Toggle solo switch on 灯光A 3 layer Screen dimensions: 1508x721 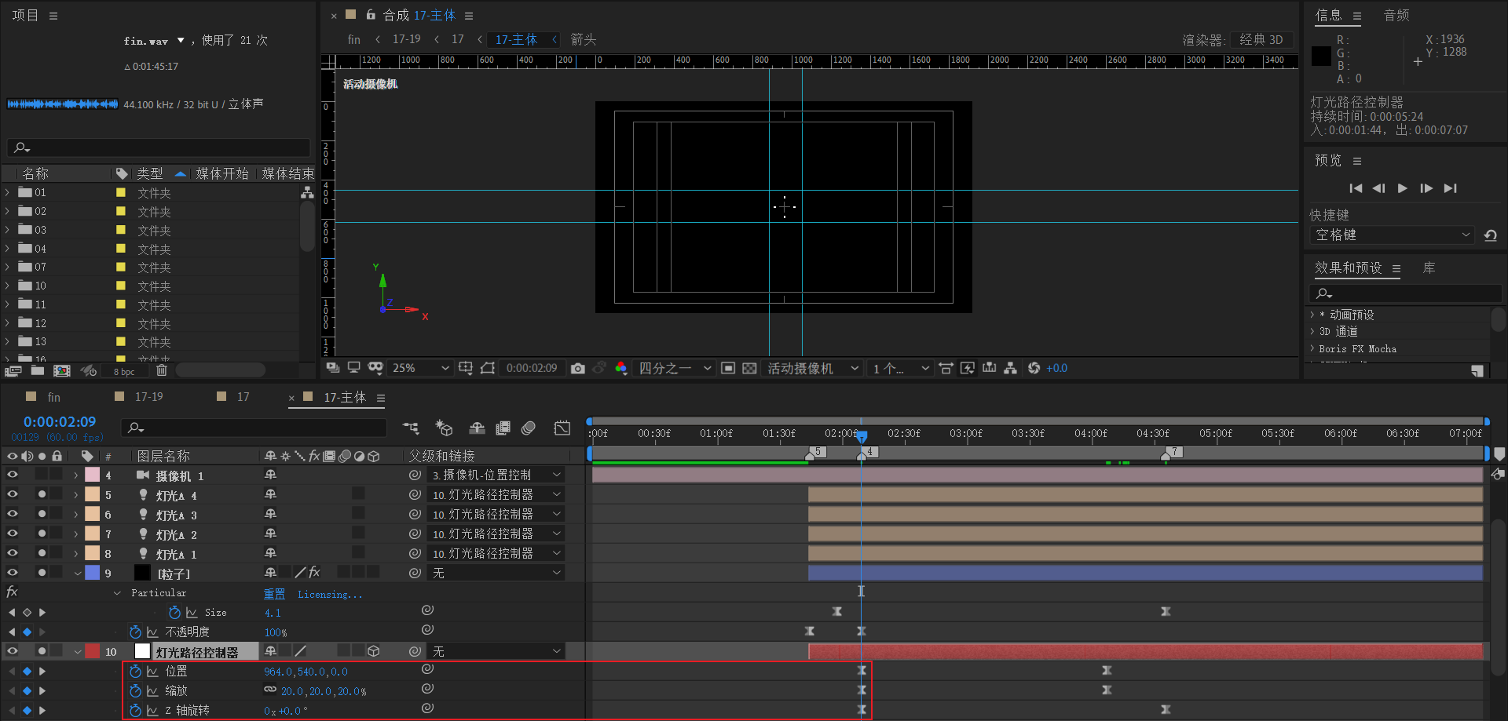pyautogui.click(x=42, y=514)
